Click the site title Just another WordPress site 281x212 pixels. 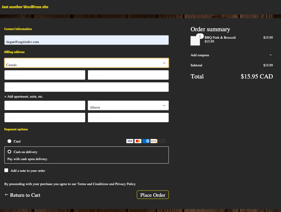coord(25,7)
